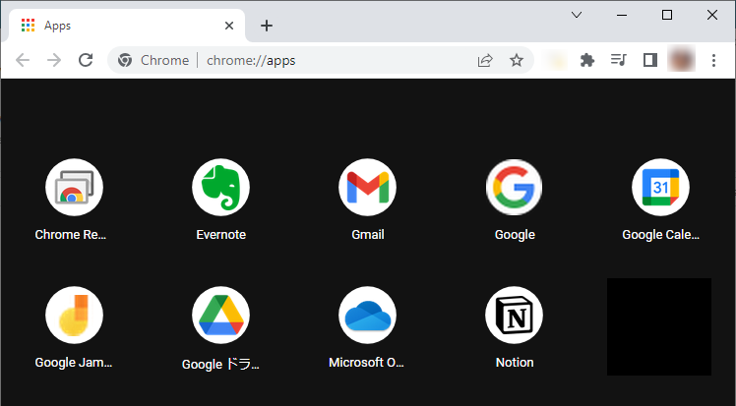Open the Google Drive app icon
The width and height of the screenshot is (736, 406).
click(220, 315)
